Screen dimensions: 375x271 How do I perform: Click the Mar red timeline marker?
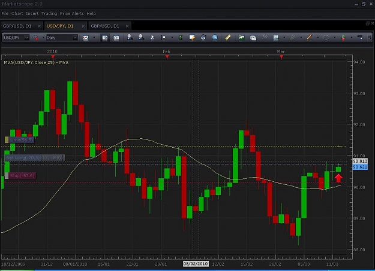(281, 57)
